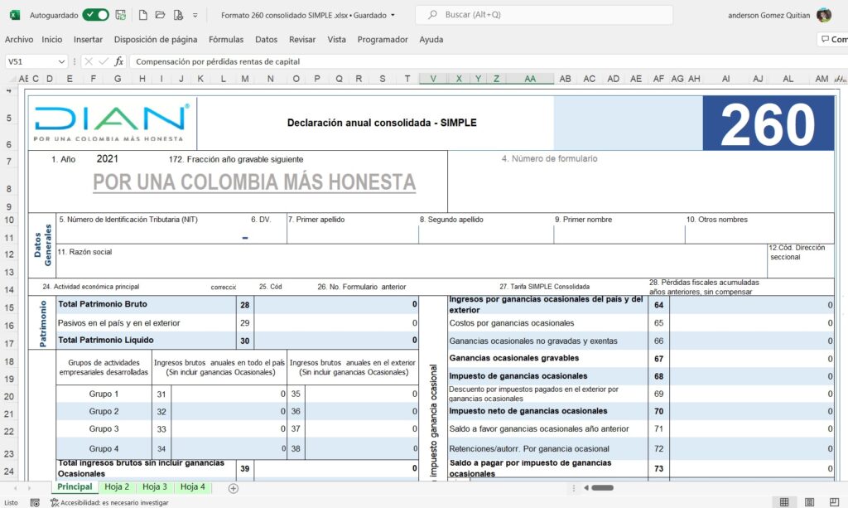Switch to Hoja 3 sheet tab
This screenshot has height=508, width=848.
click(x=155, y=487)
